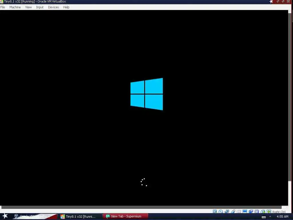Image resolution: width=293 pixels, height=220 pixels.
Task: Click the horizontal scrollbar of the VM view
Action: tap(141, 207)
